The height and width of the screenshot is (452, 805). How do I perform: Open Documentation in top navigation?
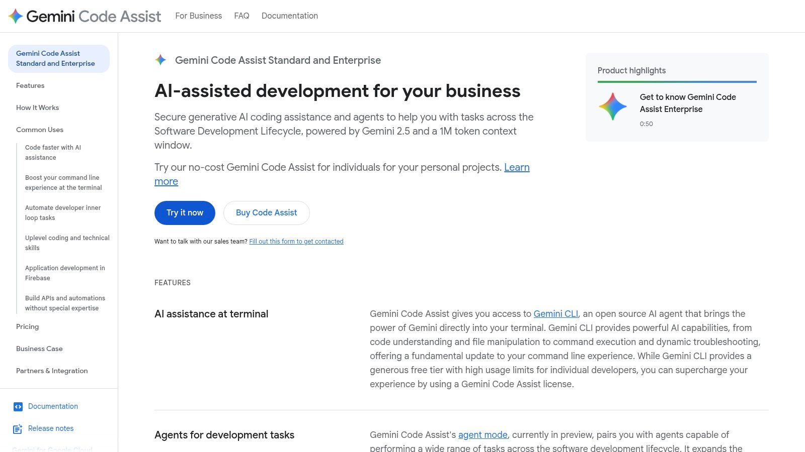[290, 16]
